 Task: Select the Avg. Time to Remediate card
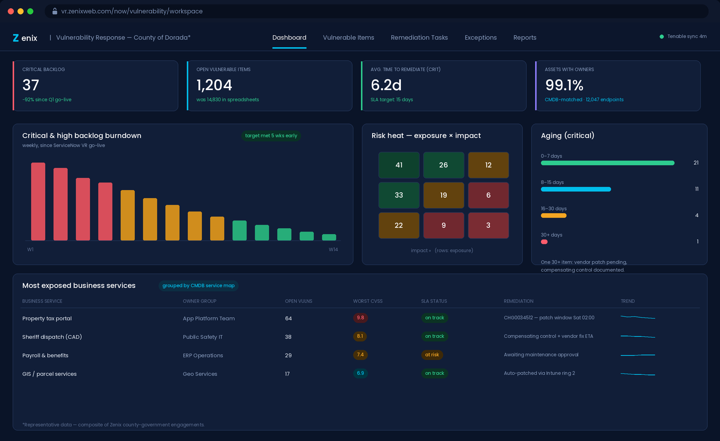pos(444,86)
